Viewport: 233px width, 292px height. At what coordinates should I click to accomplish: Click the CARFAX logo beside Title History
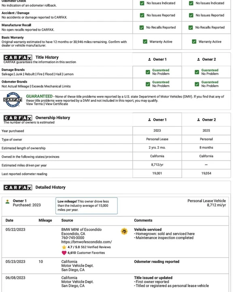[18, 58]
